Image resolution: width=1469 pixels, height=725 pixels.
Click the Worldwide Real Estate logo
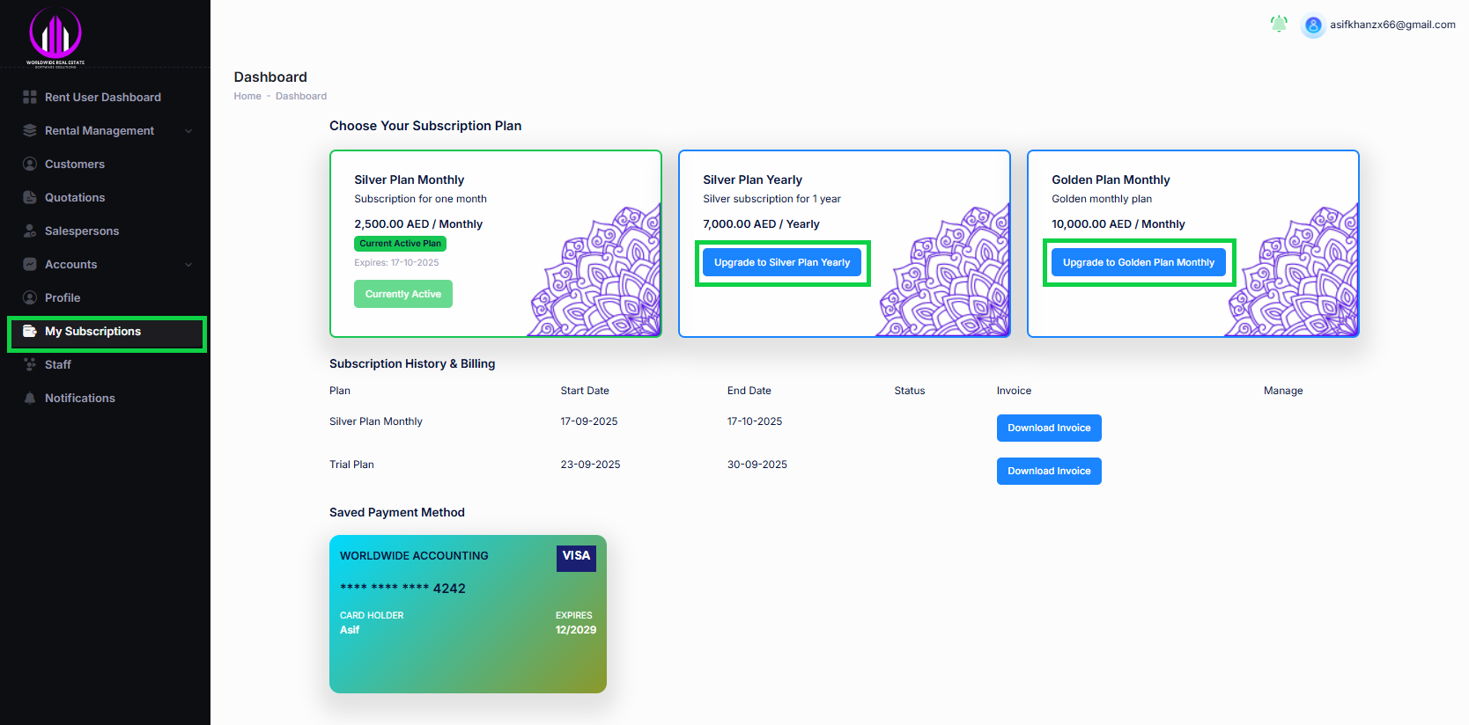(55, 37)
